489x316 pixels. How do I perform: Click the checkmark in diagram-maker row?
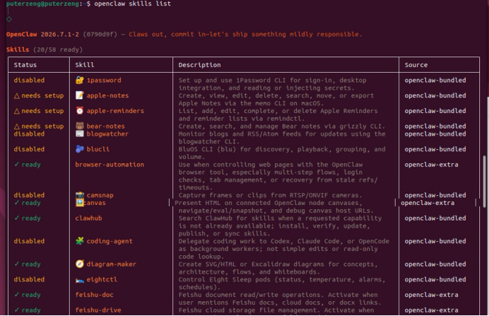(x=16, y=264)
